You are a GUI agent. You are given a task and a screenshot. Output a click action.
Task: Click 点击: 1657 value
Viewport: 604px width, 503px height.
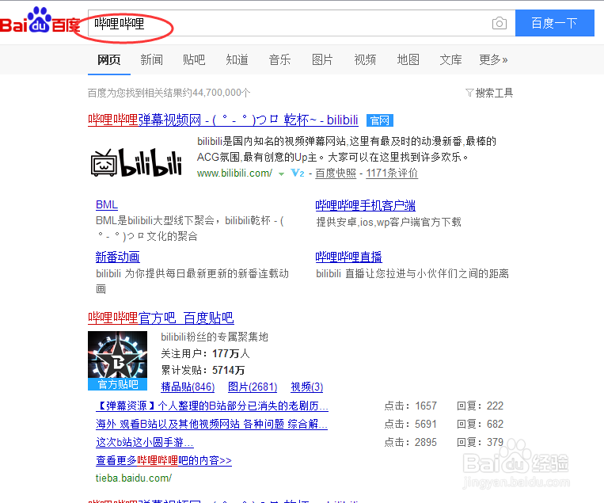pyautogui.click(x=410, y=406)
